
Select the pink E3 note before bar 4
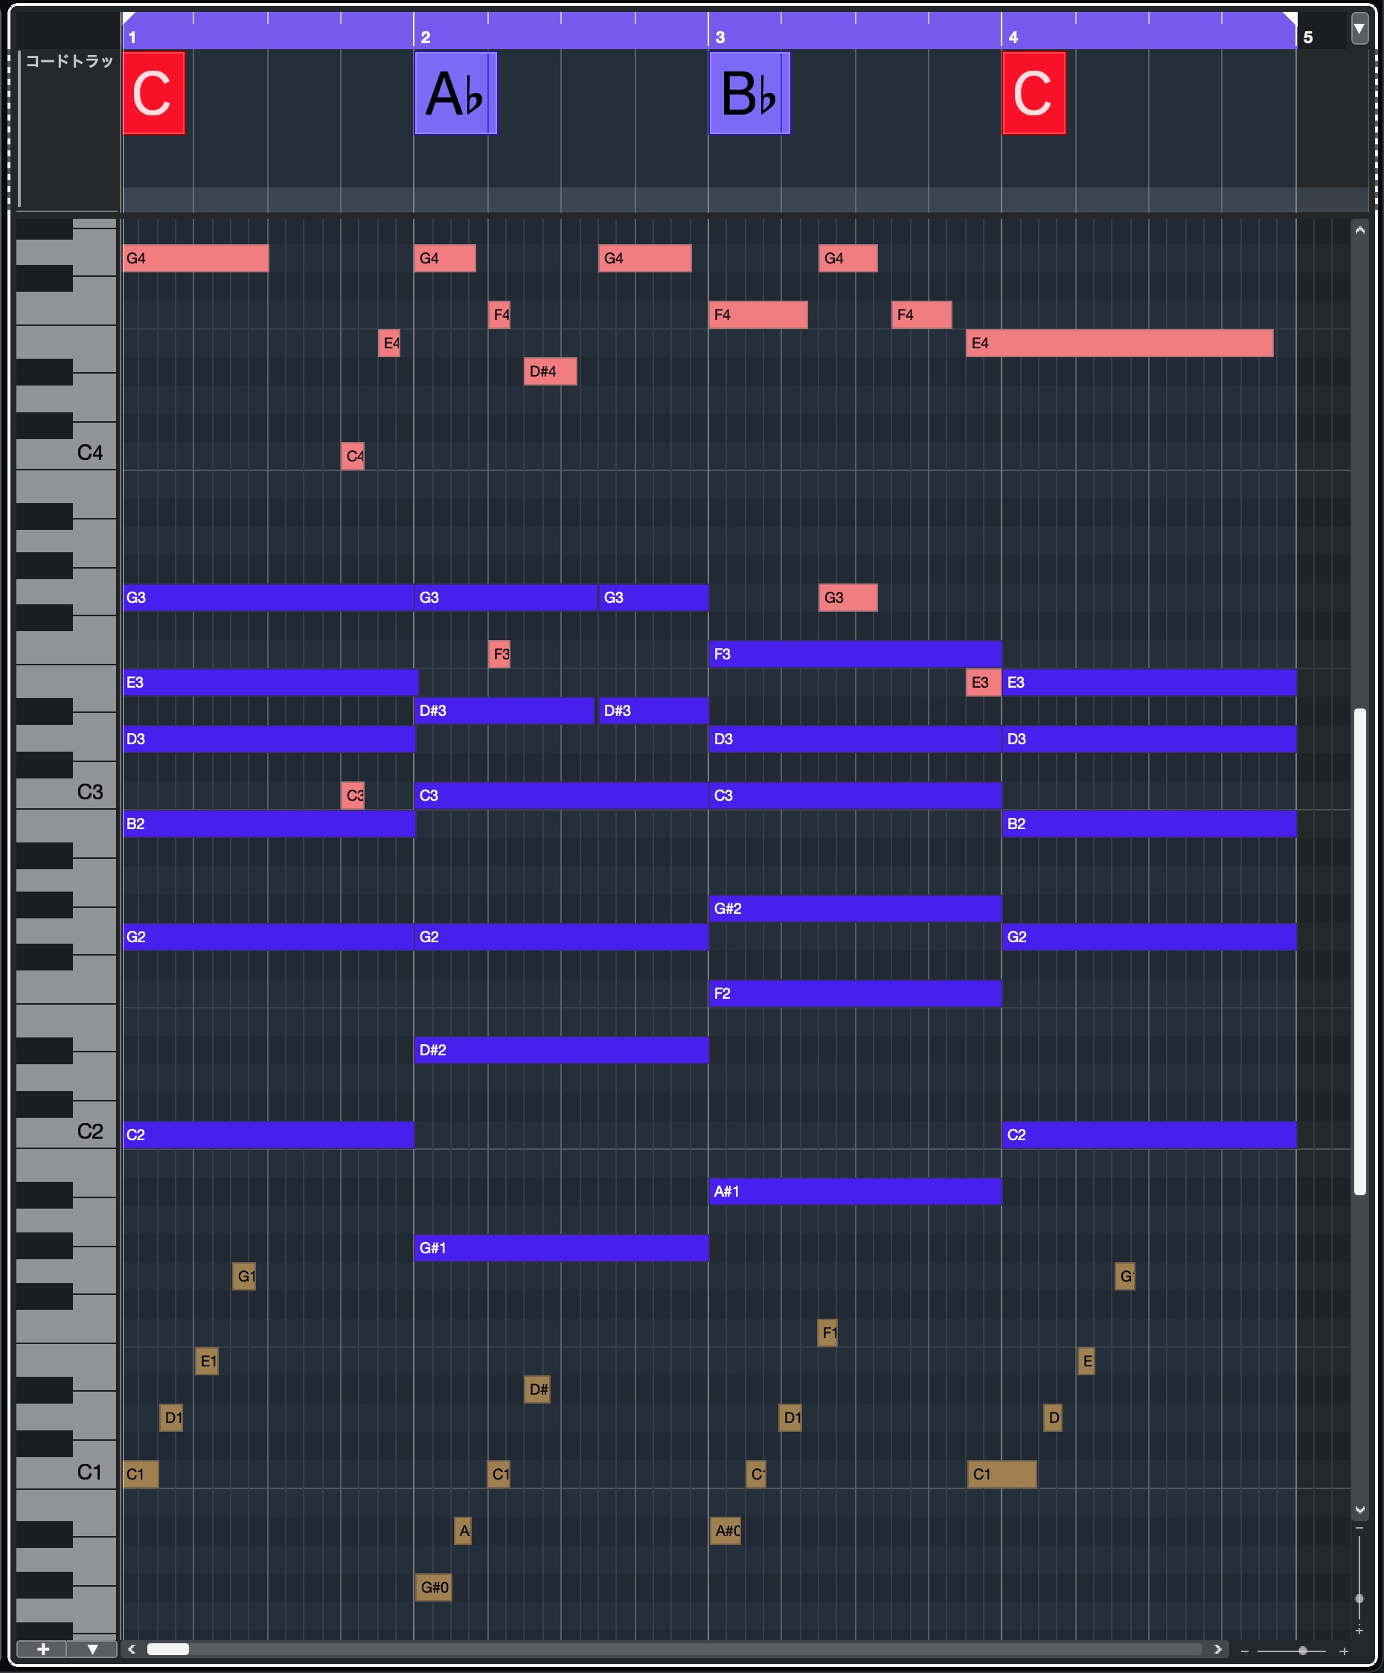[x=984, y=682]
